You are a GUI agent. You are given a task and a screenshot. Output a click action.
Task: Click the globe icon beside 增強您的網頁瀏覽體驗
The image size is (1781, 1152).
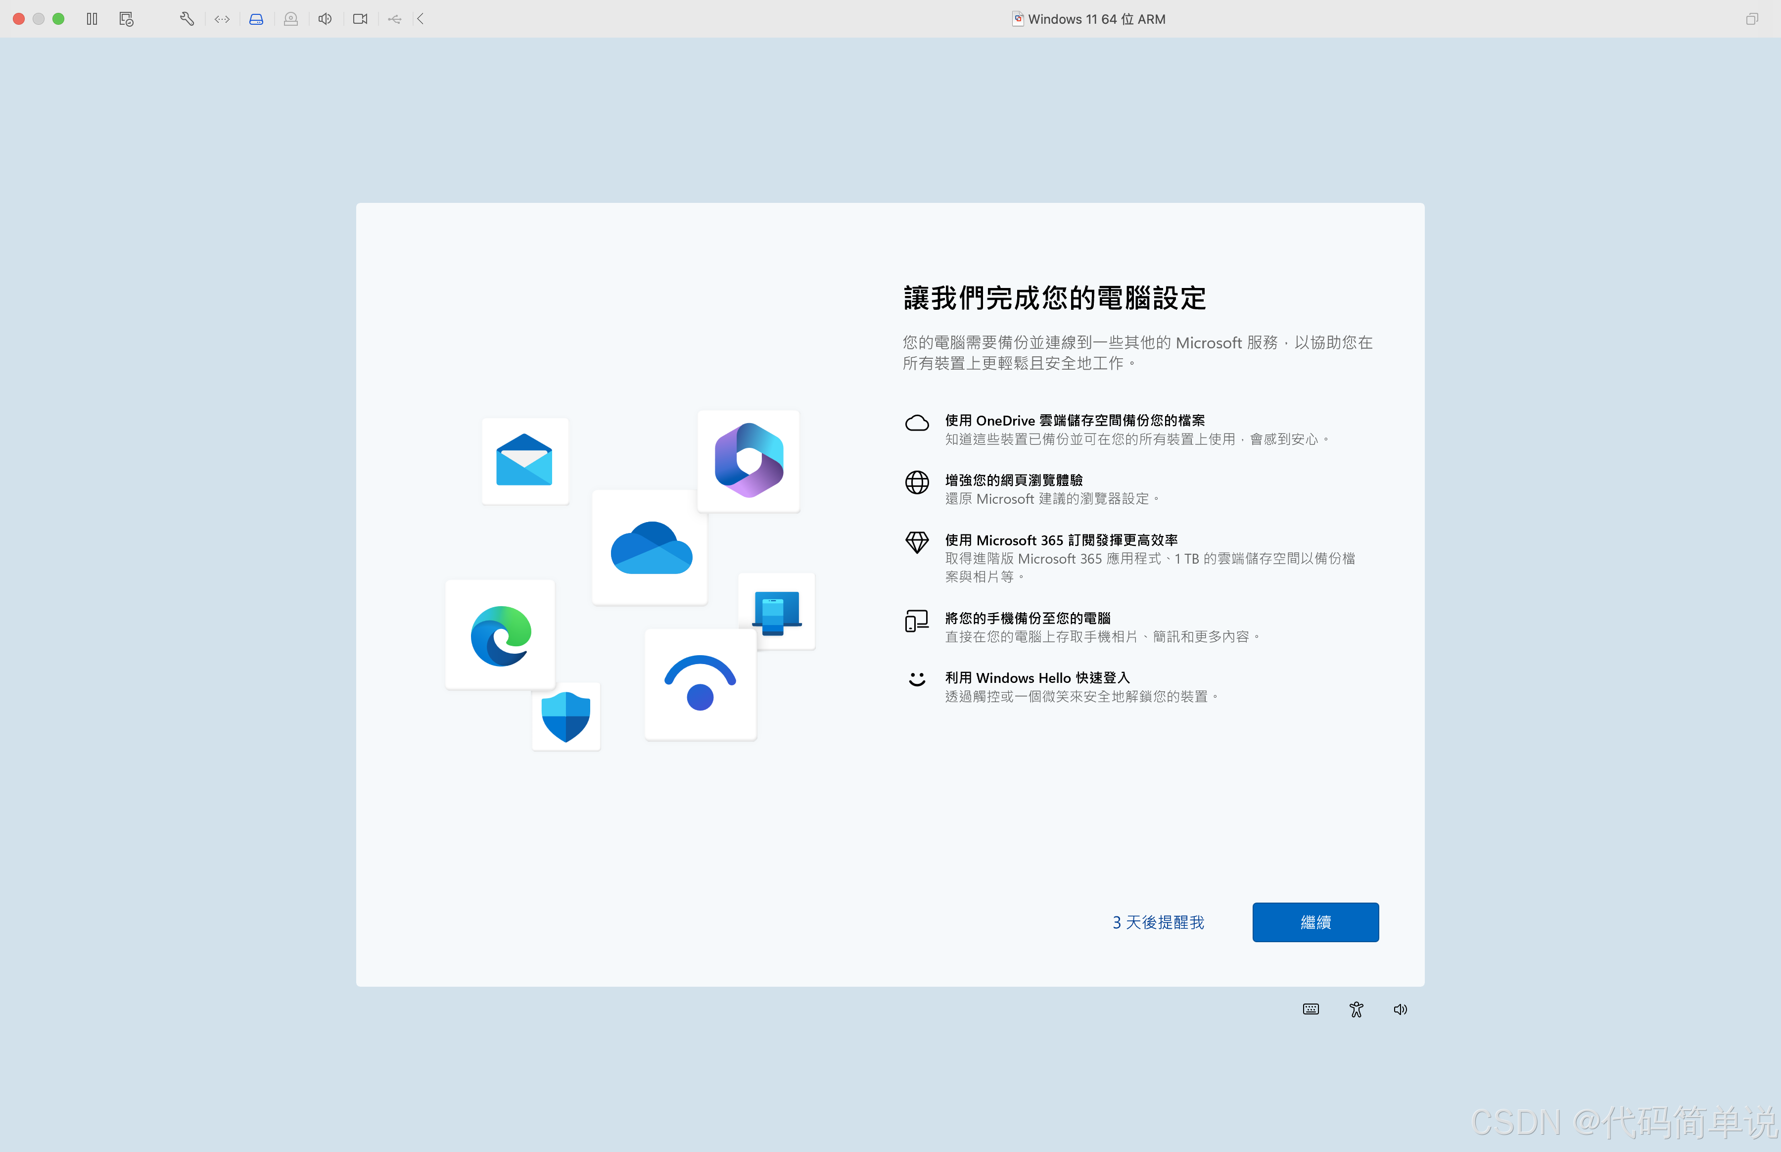(917, 482)
